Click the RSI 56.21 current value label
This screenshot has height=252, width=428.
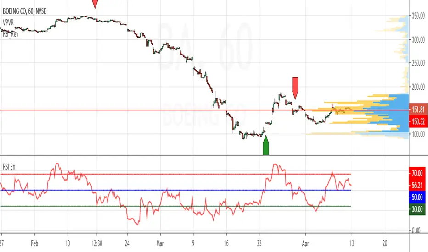pyautogui.click(x=417, y=185)
